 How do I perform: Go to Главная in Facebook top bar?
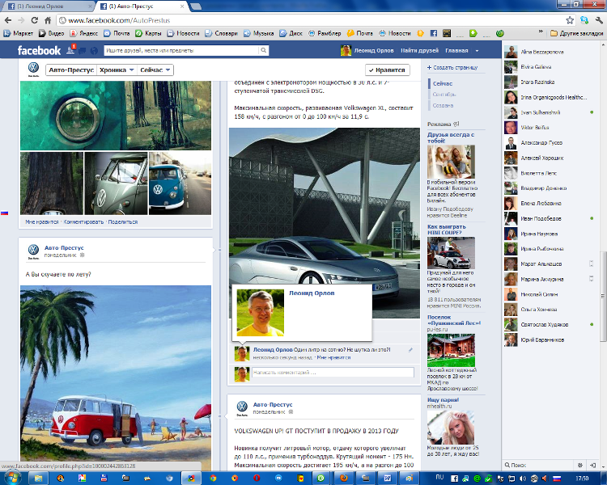click(x=456, y=51)
